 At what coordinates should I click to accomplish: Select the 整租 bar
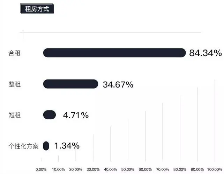[70, 84]
